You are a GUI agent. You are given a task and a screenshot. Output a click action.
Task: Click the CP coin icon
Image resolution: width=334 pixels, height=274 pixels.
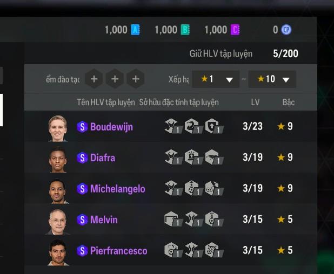pos(286,30)
